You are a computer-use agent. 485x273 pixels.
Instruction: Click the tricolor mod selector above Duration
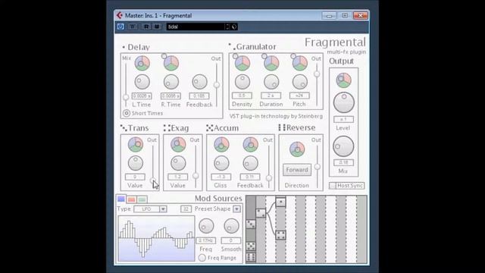click(x=271, y=63)
